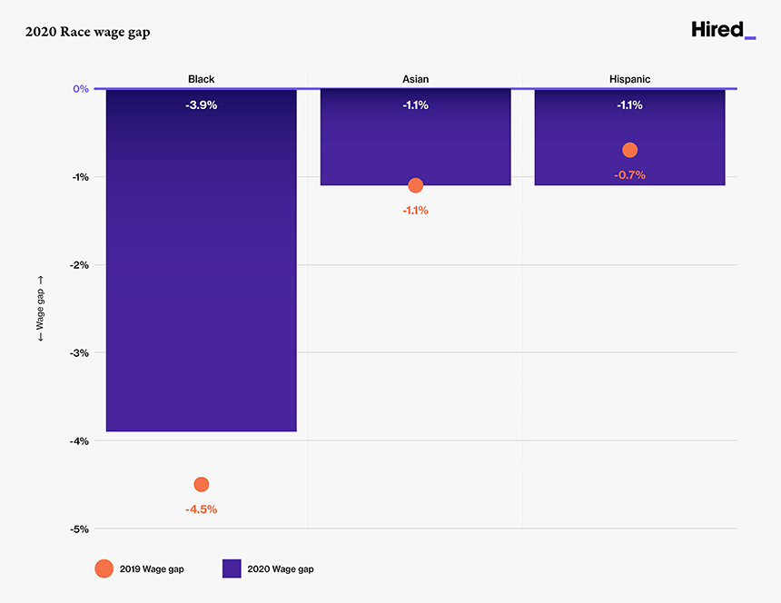
Task: Click the Asian category label
Action: 416,79
